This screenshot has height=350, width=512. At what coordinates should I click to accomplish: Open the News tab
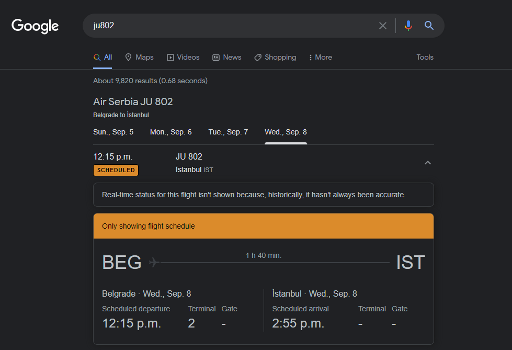point(227,58)
